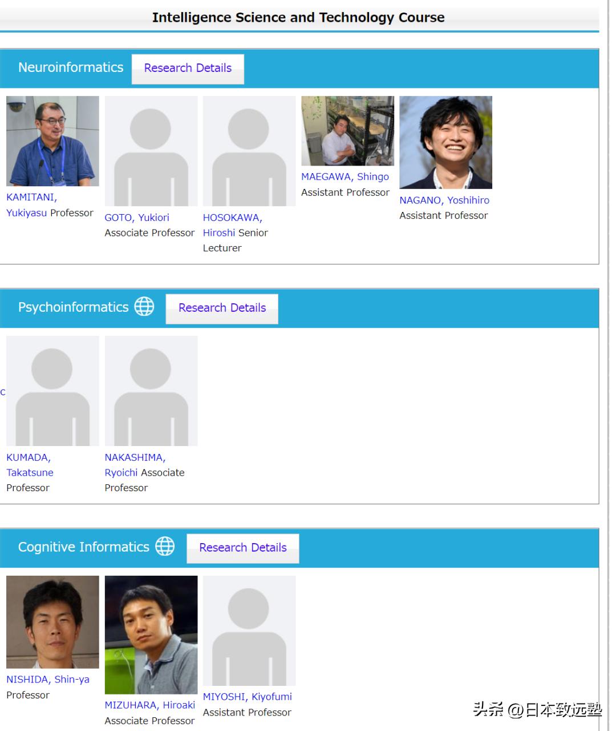616x731 pixels.
Task: Click the NISHIDA, Shin-ya name link
Action: click(48, 680)
